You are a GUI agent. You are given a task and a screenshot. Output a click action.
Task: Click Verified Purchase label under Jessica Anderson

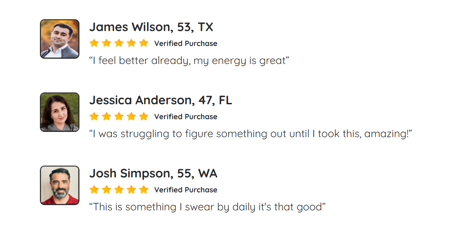click(x=186, y=117)
